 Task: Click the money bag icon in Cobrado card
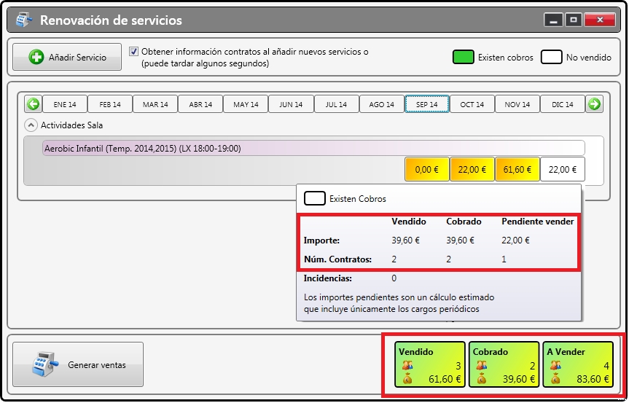click(481, 378)
